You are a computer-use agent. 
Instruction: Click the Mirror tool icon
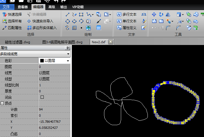pos(168,15)
